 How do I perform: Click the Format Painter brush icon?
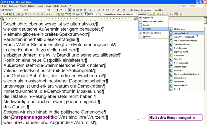(42, 14)
